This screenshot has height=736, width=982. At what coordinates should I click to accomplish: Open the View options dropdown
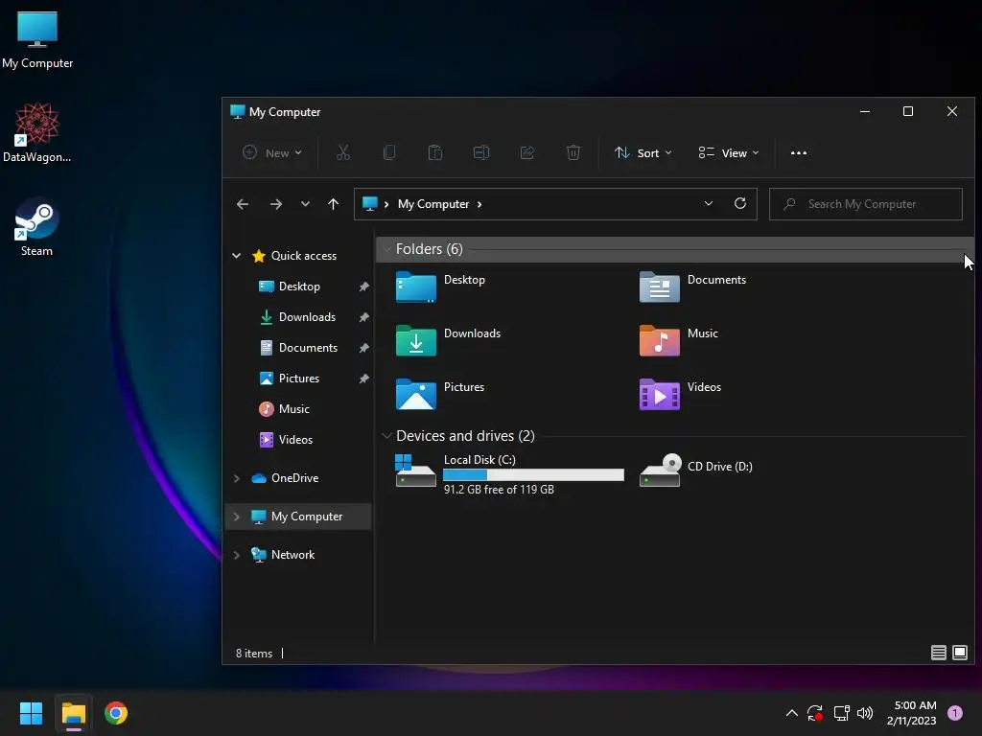click(x=729, y=152)
